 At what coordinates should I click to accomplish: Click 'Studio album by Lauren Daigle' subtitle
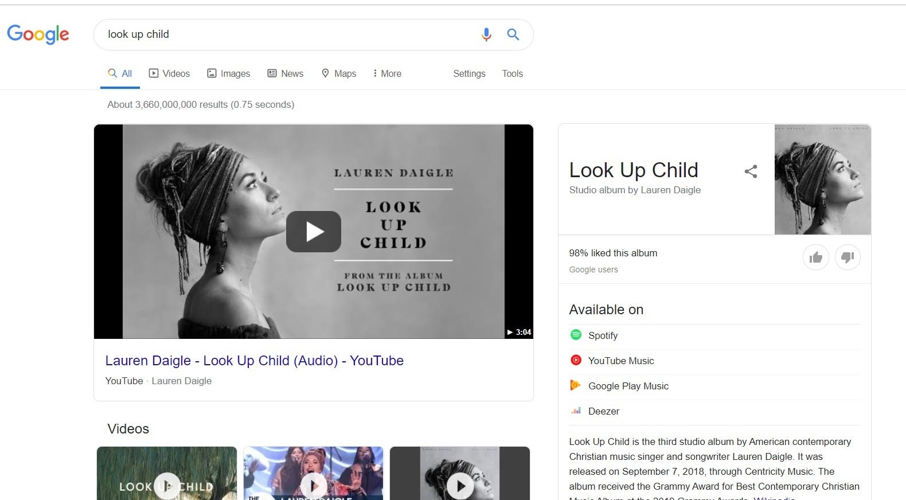tap(635, 190)
